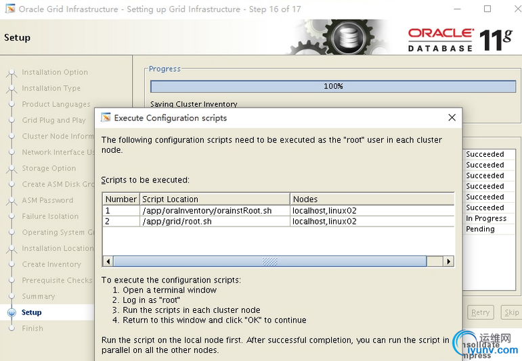Minimize the Oracle Grid Infrastructure window
This screenshot has height=361, width=522.
coord(458,9)
